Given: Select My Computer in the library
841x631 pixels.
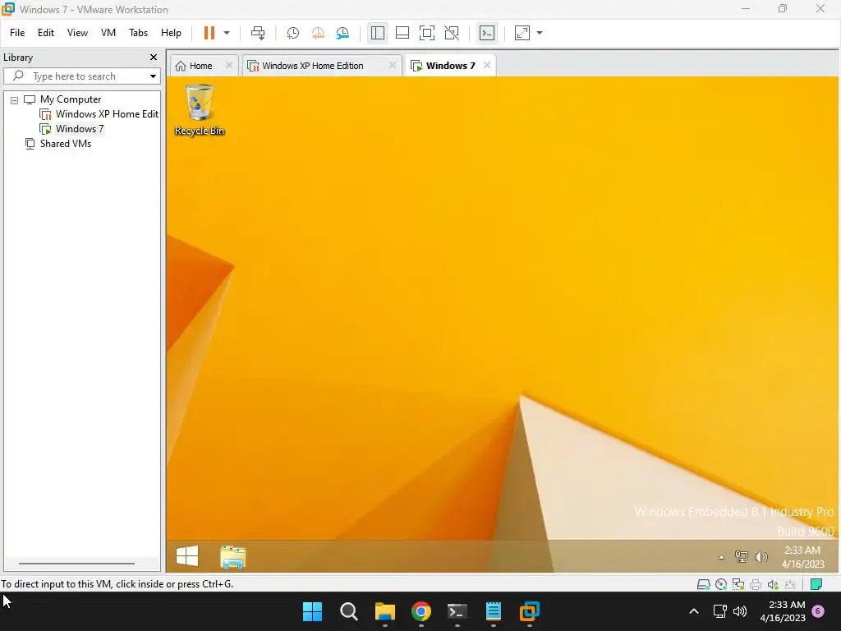Looking at the screenshot, I should click(x=71, y=99).
